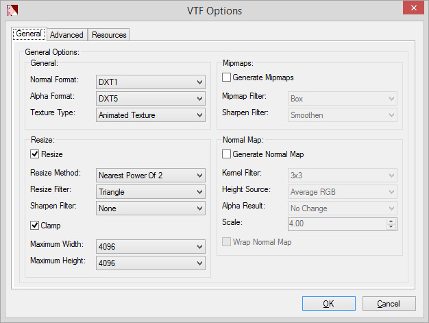The width and height of the screenshot is (429, 323).
Task: Expand the Maximum Width dropdown
Action: 151,246
